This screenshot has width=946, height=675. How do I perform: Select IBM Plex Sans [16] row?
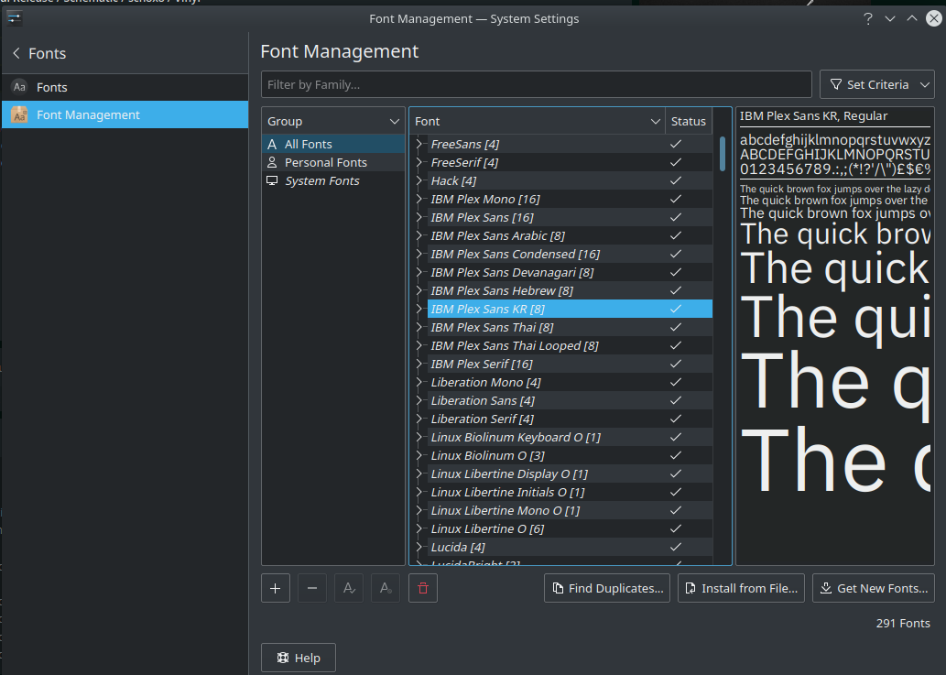tap(571, 217)
